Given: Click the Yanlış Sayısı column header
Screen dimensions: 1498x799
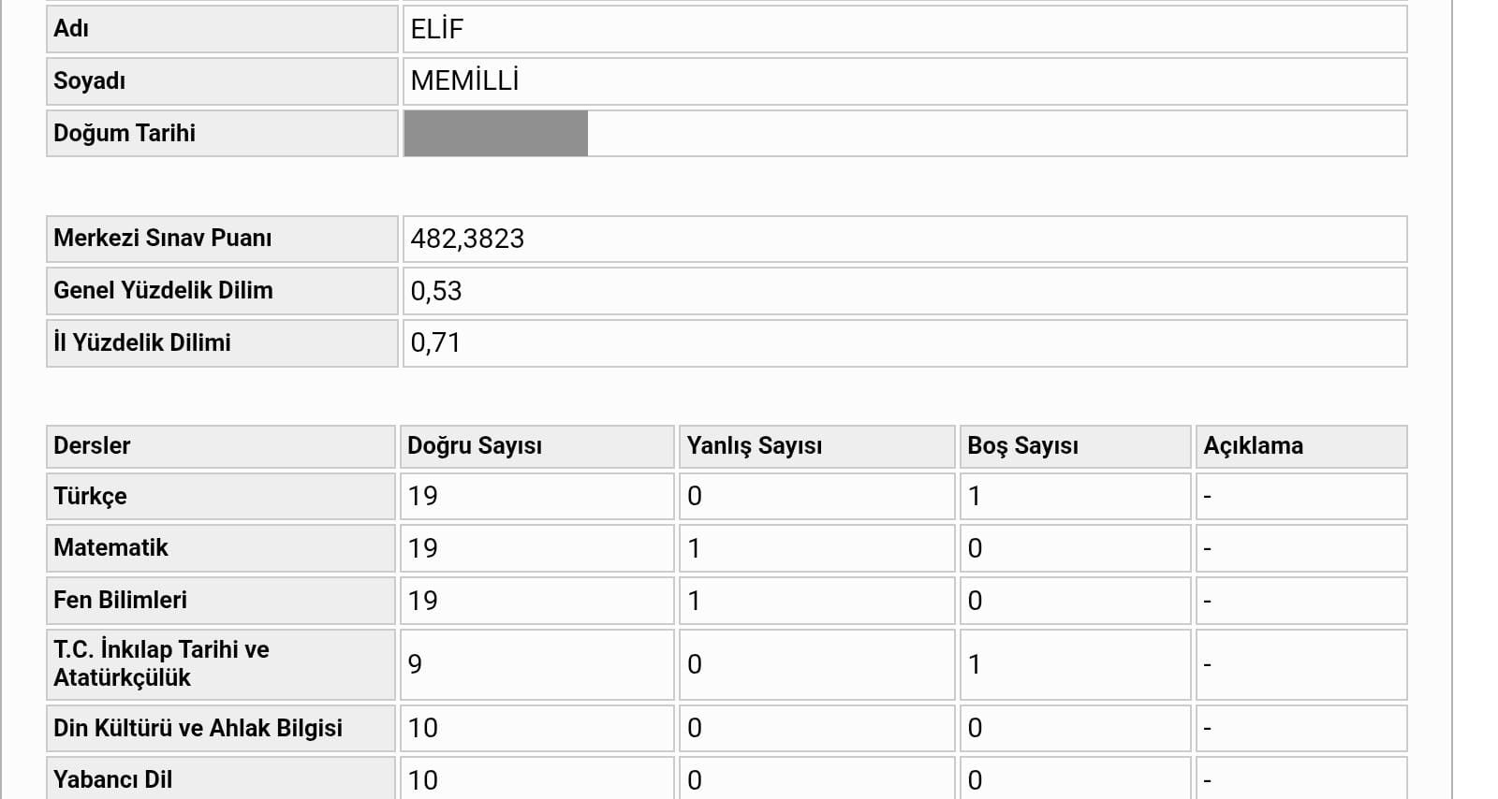Looking at the screenshot, I should pyautogui.click(x=816, y=446).
